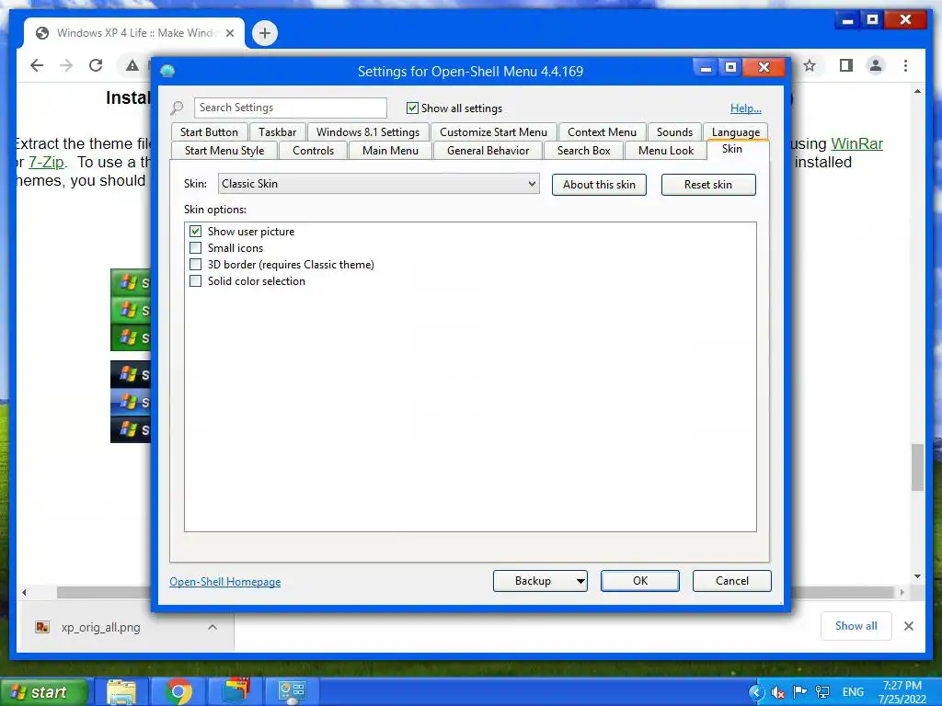Open Chrome profile avatar
The height and width of the screenshot is (706, 942).
(x=876, y=65)
